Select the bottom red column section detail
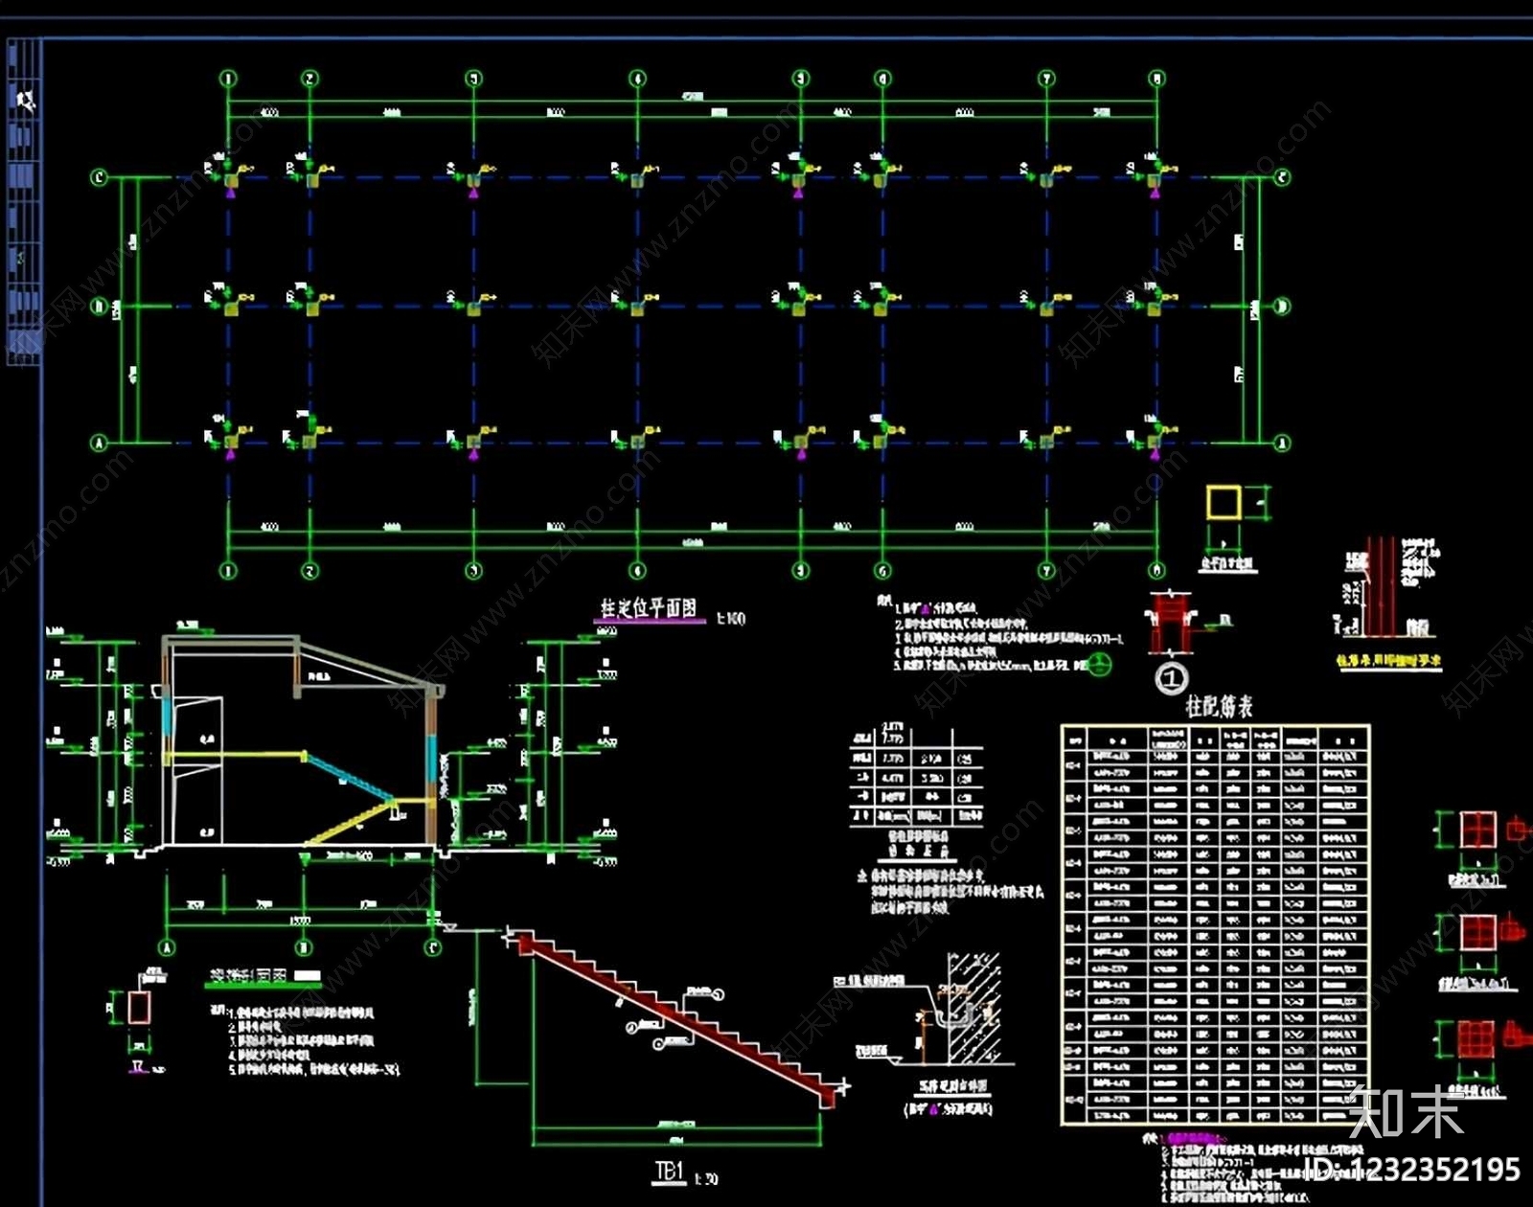The width and height of the screenshot is (1533, 1207). [1477, 1039]
